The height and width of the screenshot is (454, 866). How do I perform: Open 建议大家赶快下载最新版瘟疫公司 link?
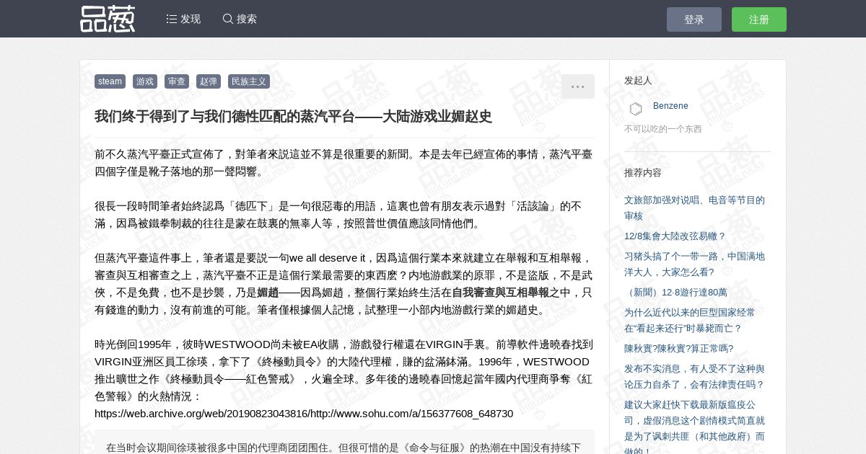[x=694, y=428]
